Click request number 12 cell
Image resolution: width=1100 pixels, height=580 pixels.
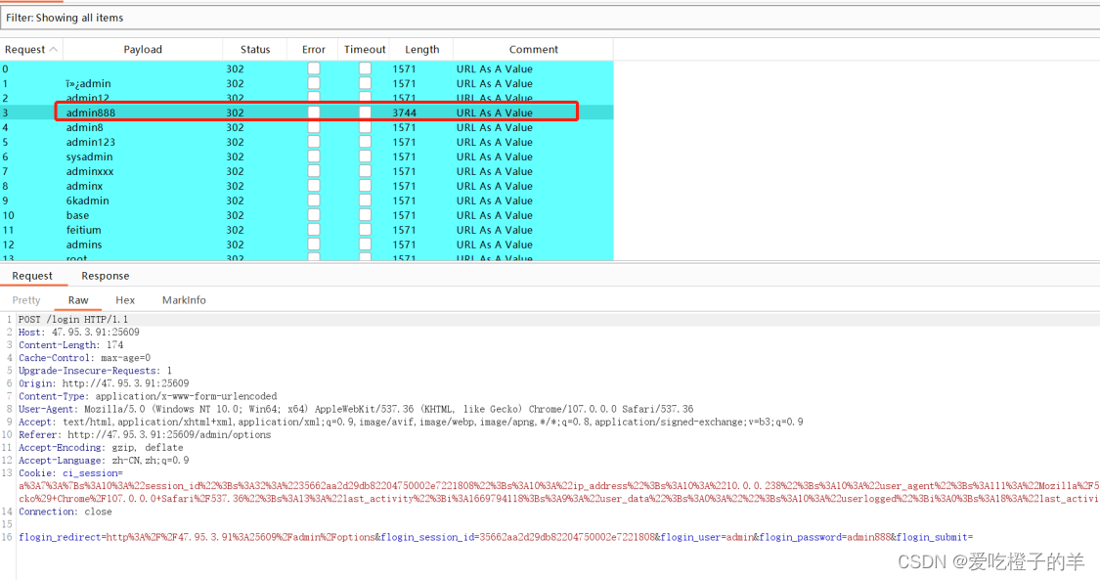pyautogui.click(x=9, y=245)
